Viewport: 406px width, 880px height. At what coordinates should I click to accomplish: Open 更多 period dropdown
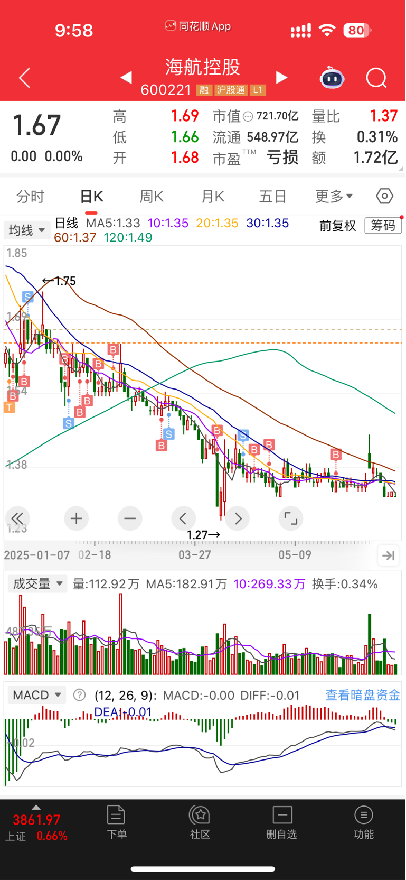click(x=334, y=196)
